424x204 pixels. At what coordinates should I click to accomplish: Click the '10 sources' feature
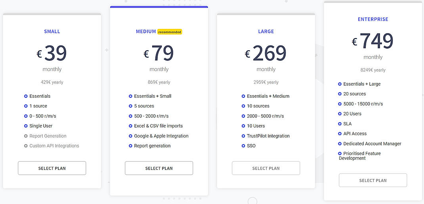pyautogui.click(x=258, y=106)
